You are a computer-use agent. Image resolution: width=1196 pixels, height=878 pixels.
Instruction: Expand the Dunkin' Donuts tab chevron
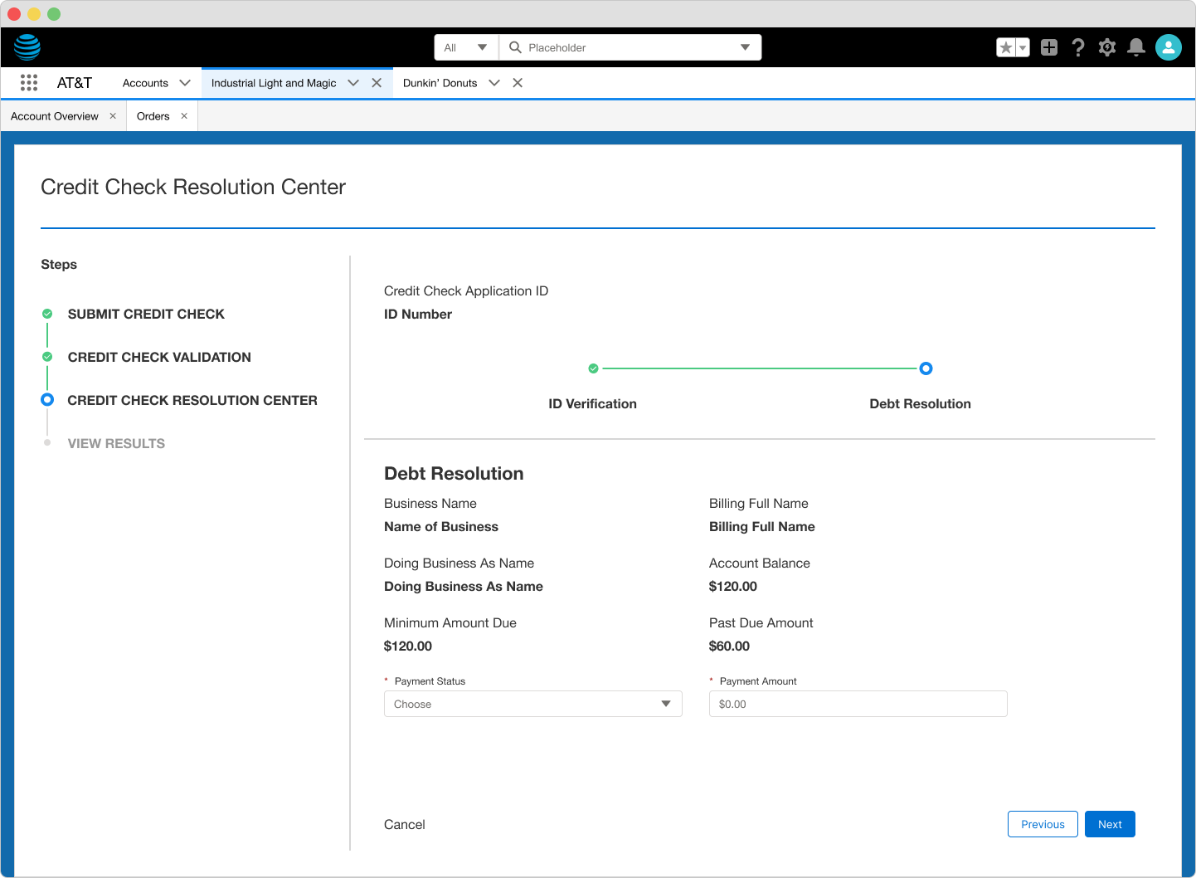494,83
